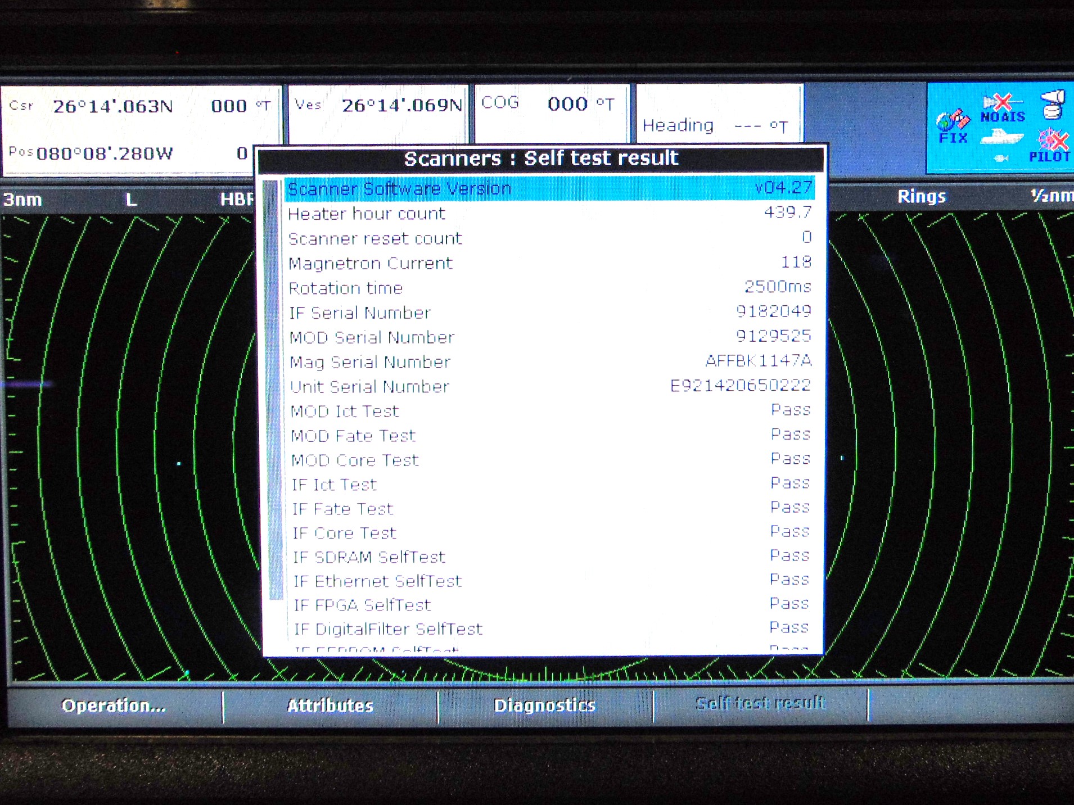Open the Operation... menu
The width and height of the screenshot is (1074, 805).
(112, 705)
